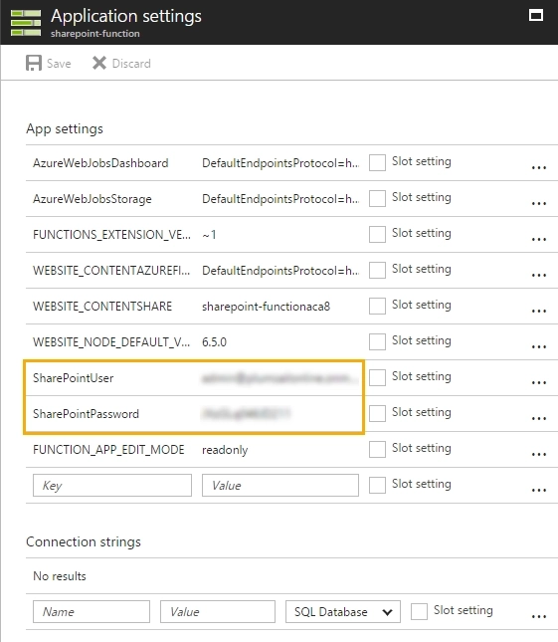Click the new app setting Key field

coord(112,485)
